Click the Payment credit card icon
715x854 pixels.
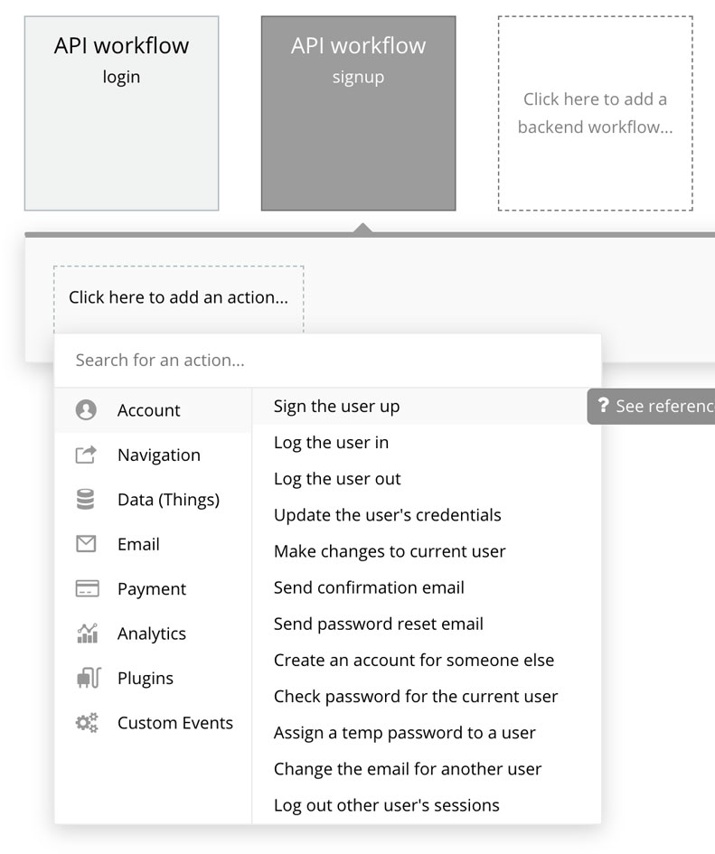pos(87,589)
